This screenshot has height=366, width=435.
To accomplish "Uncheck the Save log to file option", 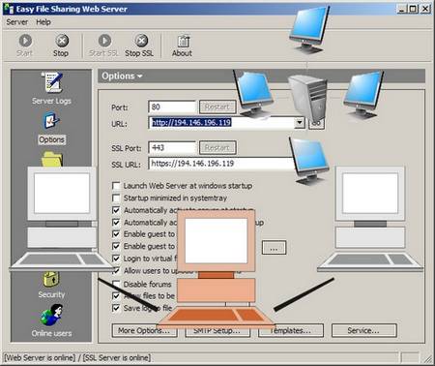I will [x=116, y=308].
